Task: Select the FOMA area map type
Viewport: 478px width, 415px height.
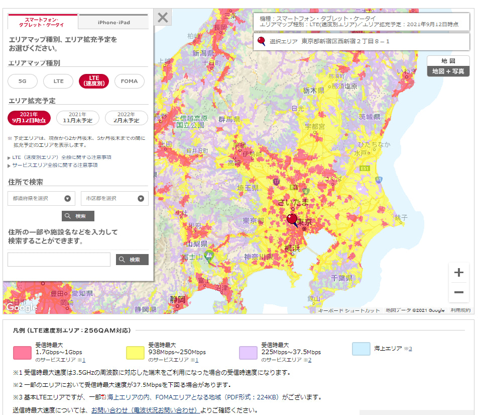Action: coord(129,81)
